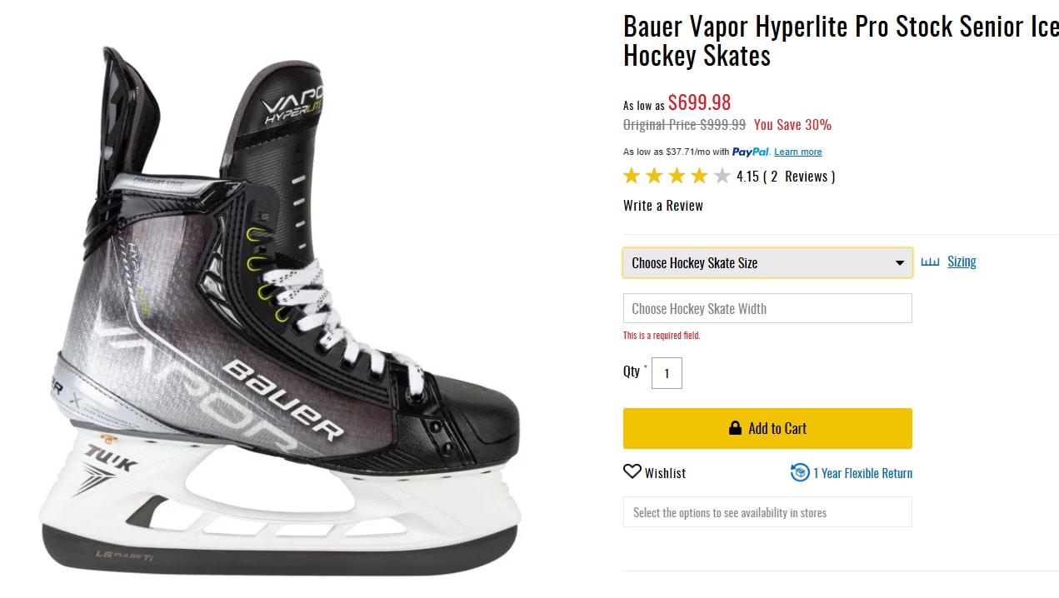Click the third gold rating star
Viewport: 1059px width, 598px height.
(x=677, y=176)
